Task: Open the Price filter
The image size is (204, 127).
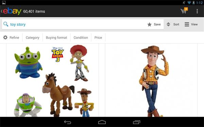Action: 98,38
